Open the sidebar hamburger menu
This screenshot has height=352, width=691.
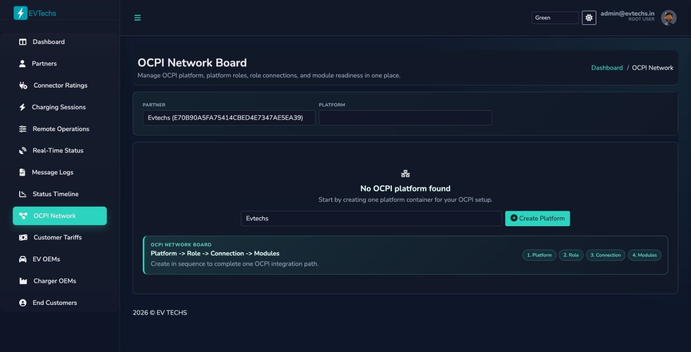click(137, 18)
